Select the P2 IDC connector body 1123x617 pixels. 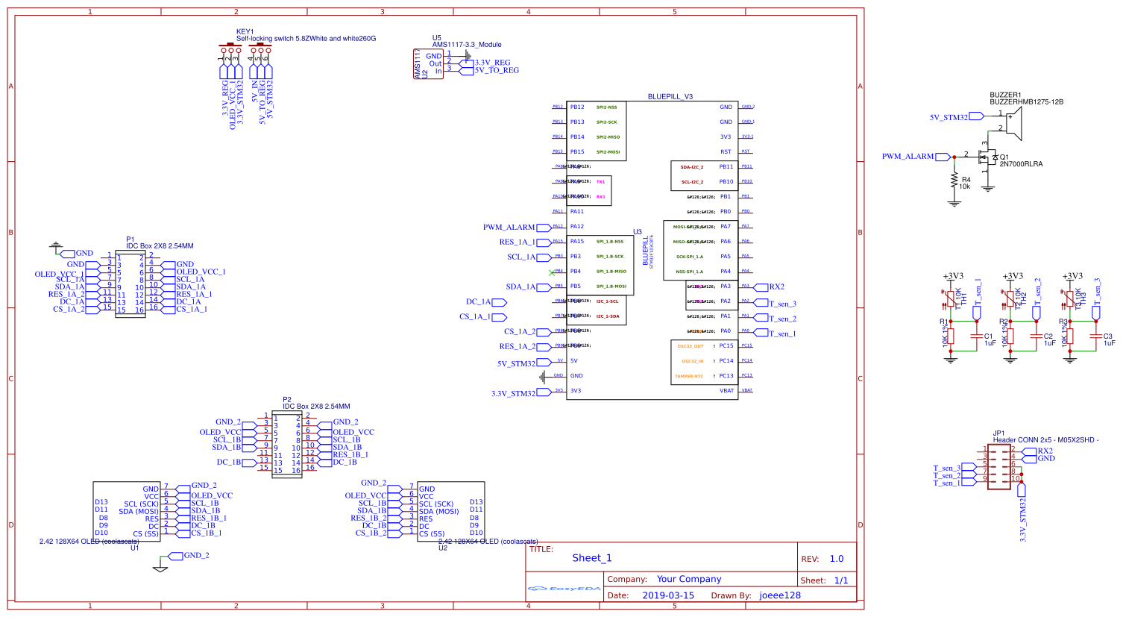[x=287, y=444]
